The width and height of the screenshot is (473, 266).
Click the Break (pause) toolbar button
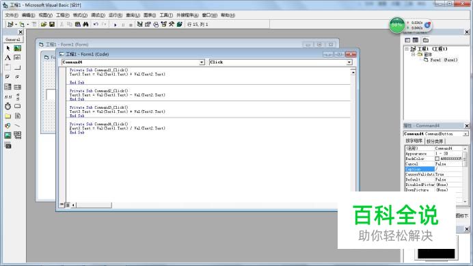pos(123,25)
